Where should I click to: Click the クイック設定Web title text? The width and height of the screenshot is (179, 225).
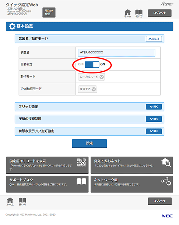[22, 5]
